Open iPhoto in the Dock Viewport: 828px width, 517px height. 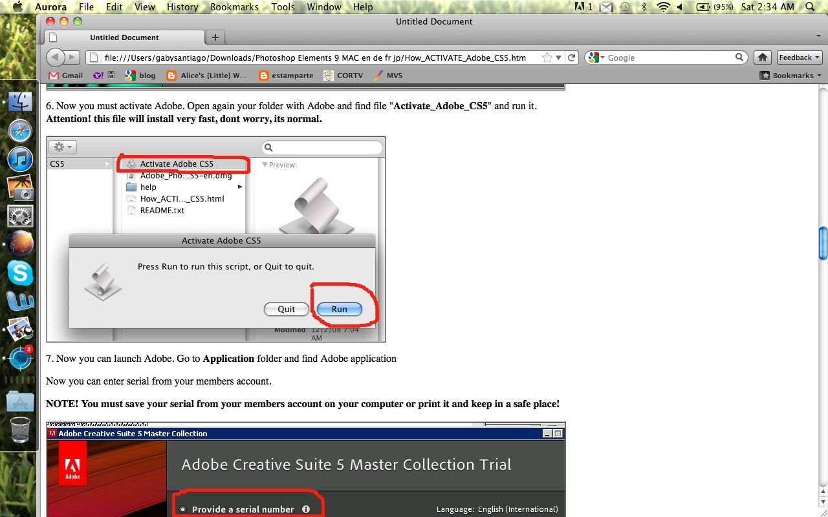[20, 188]
